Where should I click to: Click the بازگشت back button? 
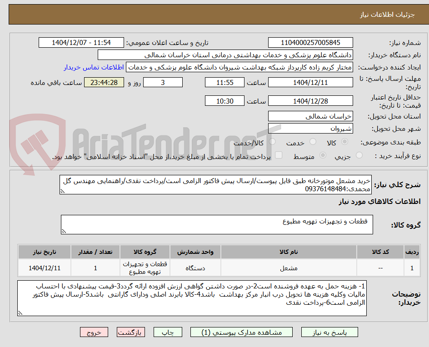point(131,332)
